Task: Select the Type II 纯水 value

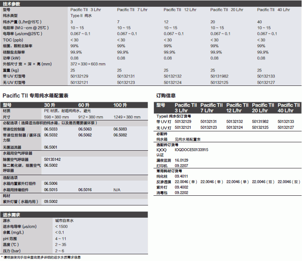Action: (81, 16)
